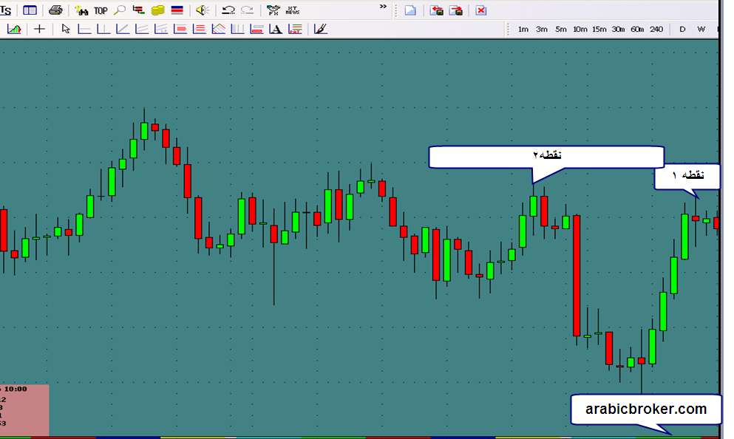Select the Fibonacci red lines tool
This screenshot has height=439, width=734.
(x=199, y=29)
